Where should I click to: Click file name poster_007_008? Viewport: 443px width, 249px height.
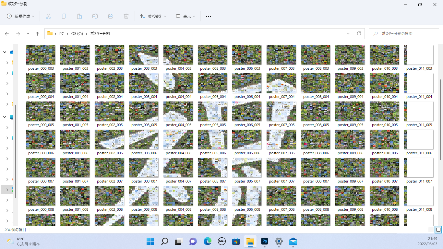(x=282, y=209)
